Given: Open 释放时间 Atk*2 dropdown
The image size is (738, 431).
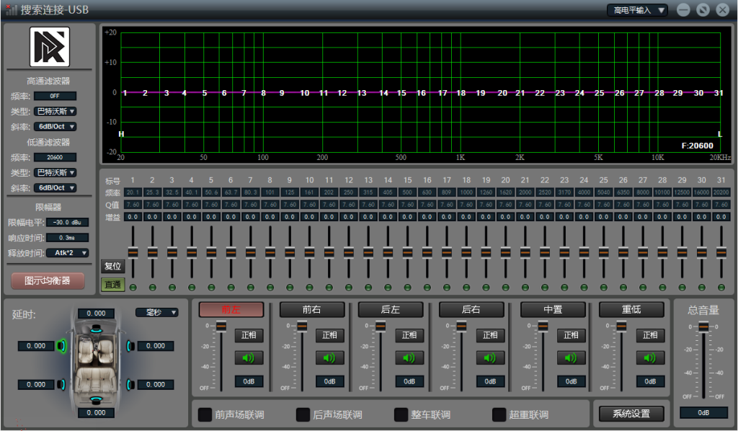Looking at the screenshot, I should click(67, 253).
